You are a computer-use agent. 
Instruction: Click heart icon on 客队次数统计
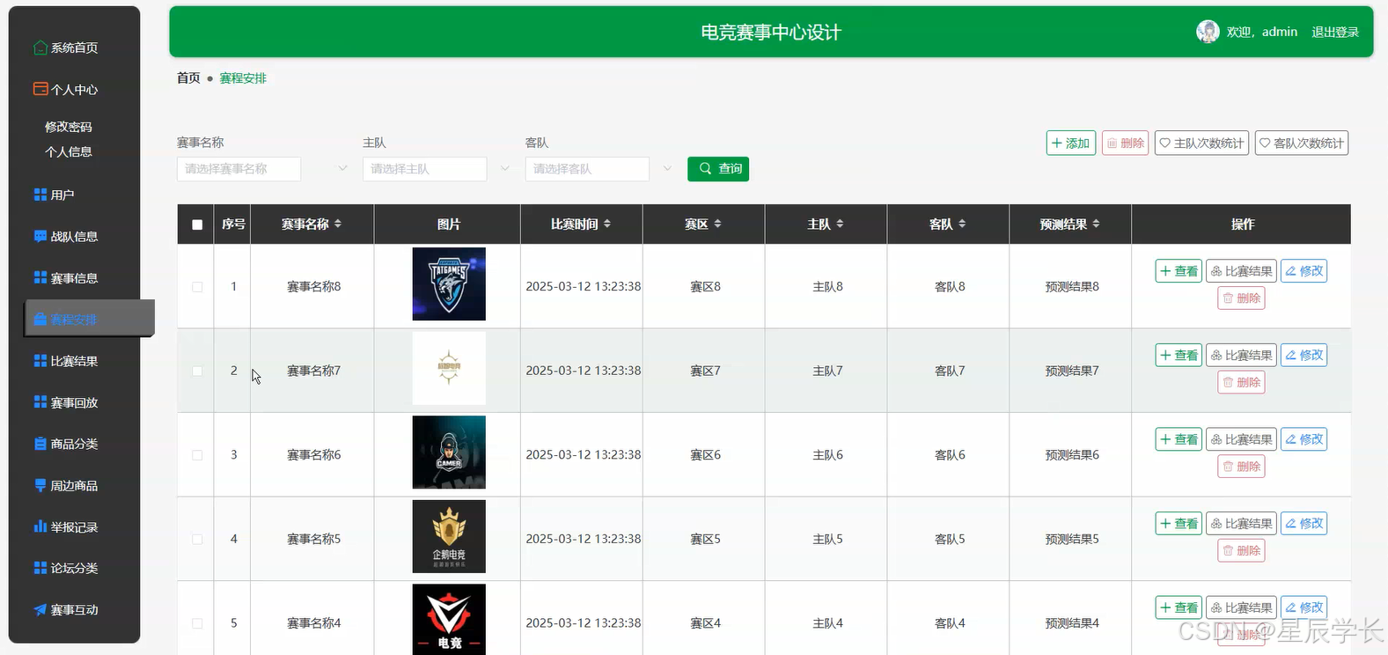tap(1265, 143)
